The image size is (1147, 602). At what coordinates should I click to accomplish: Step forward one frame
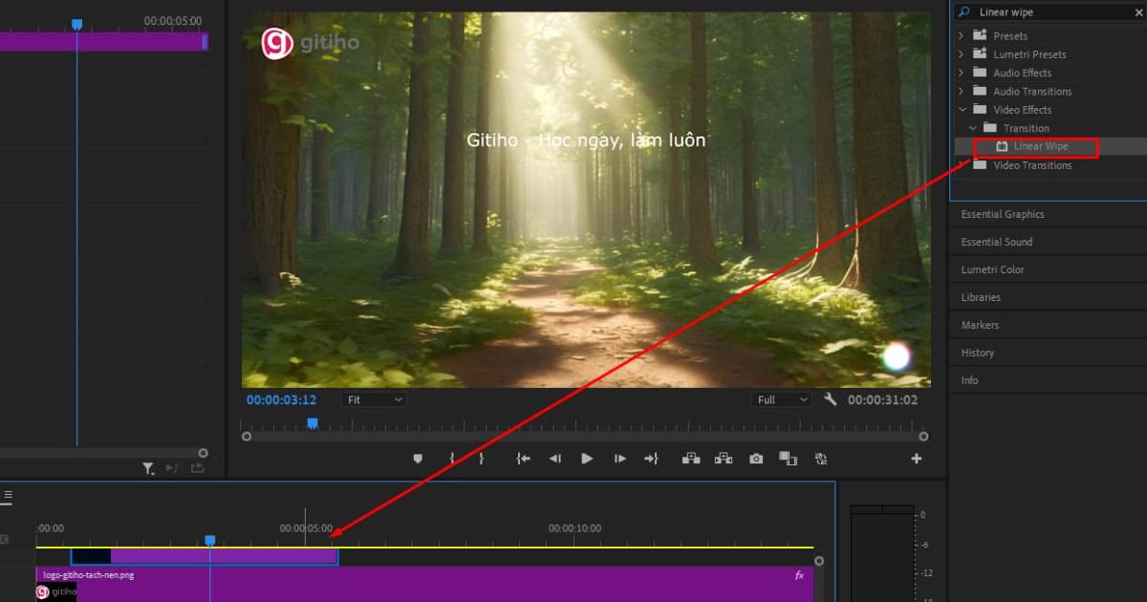coord(619,459)
